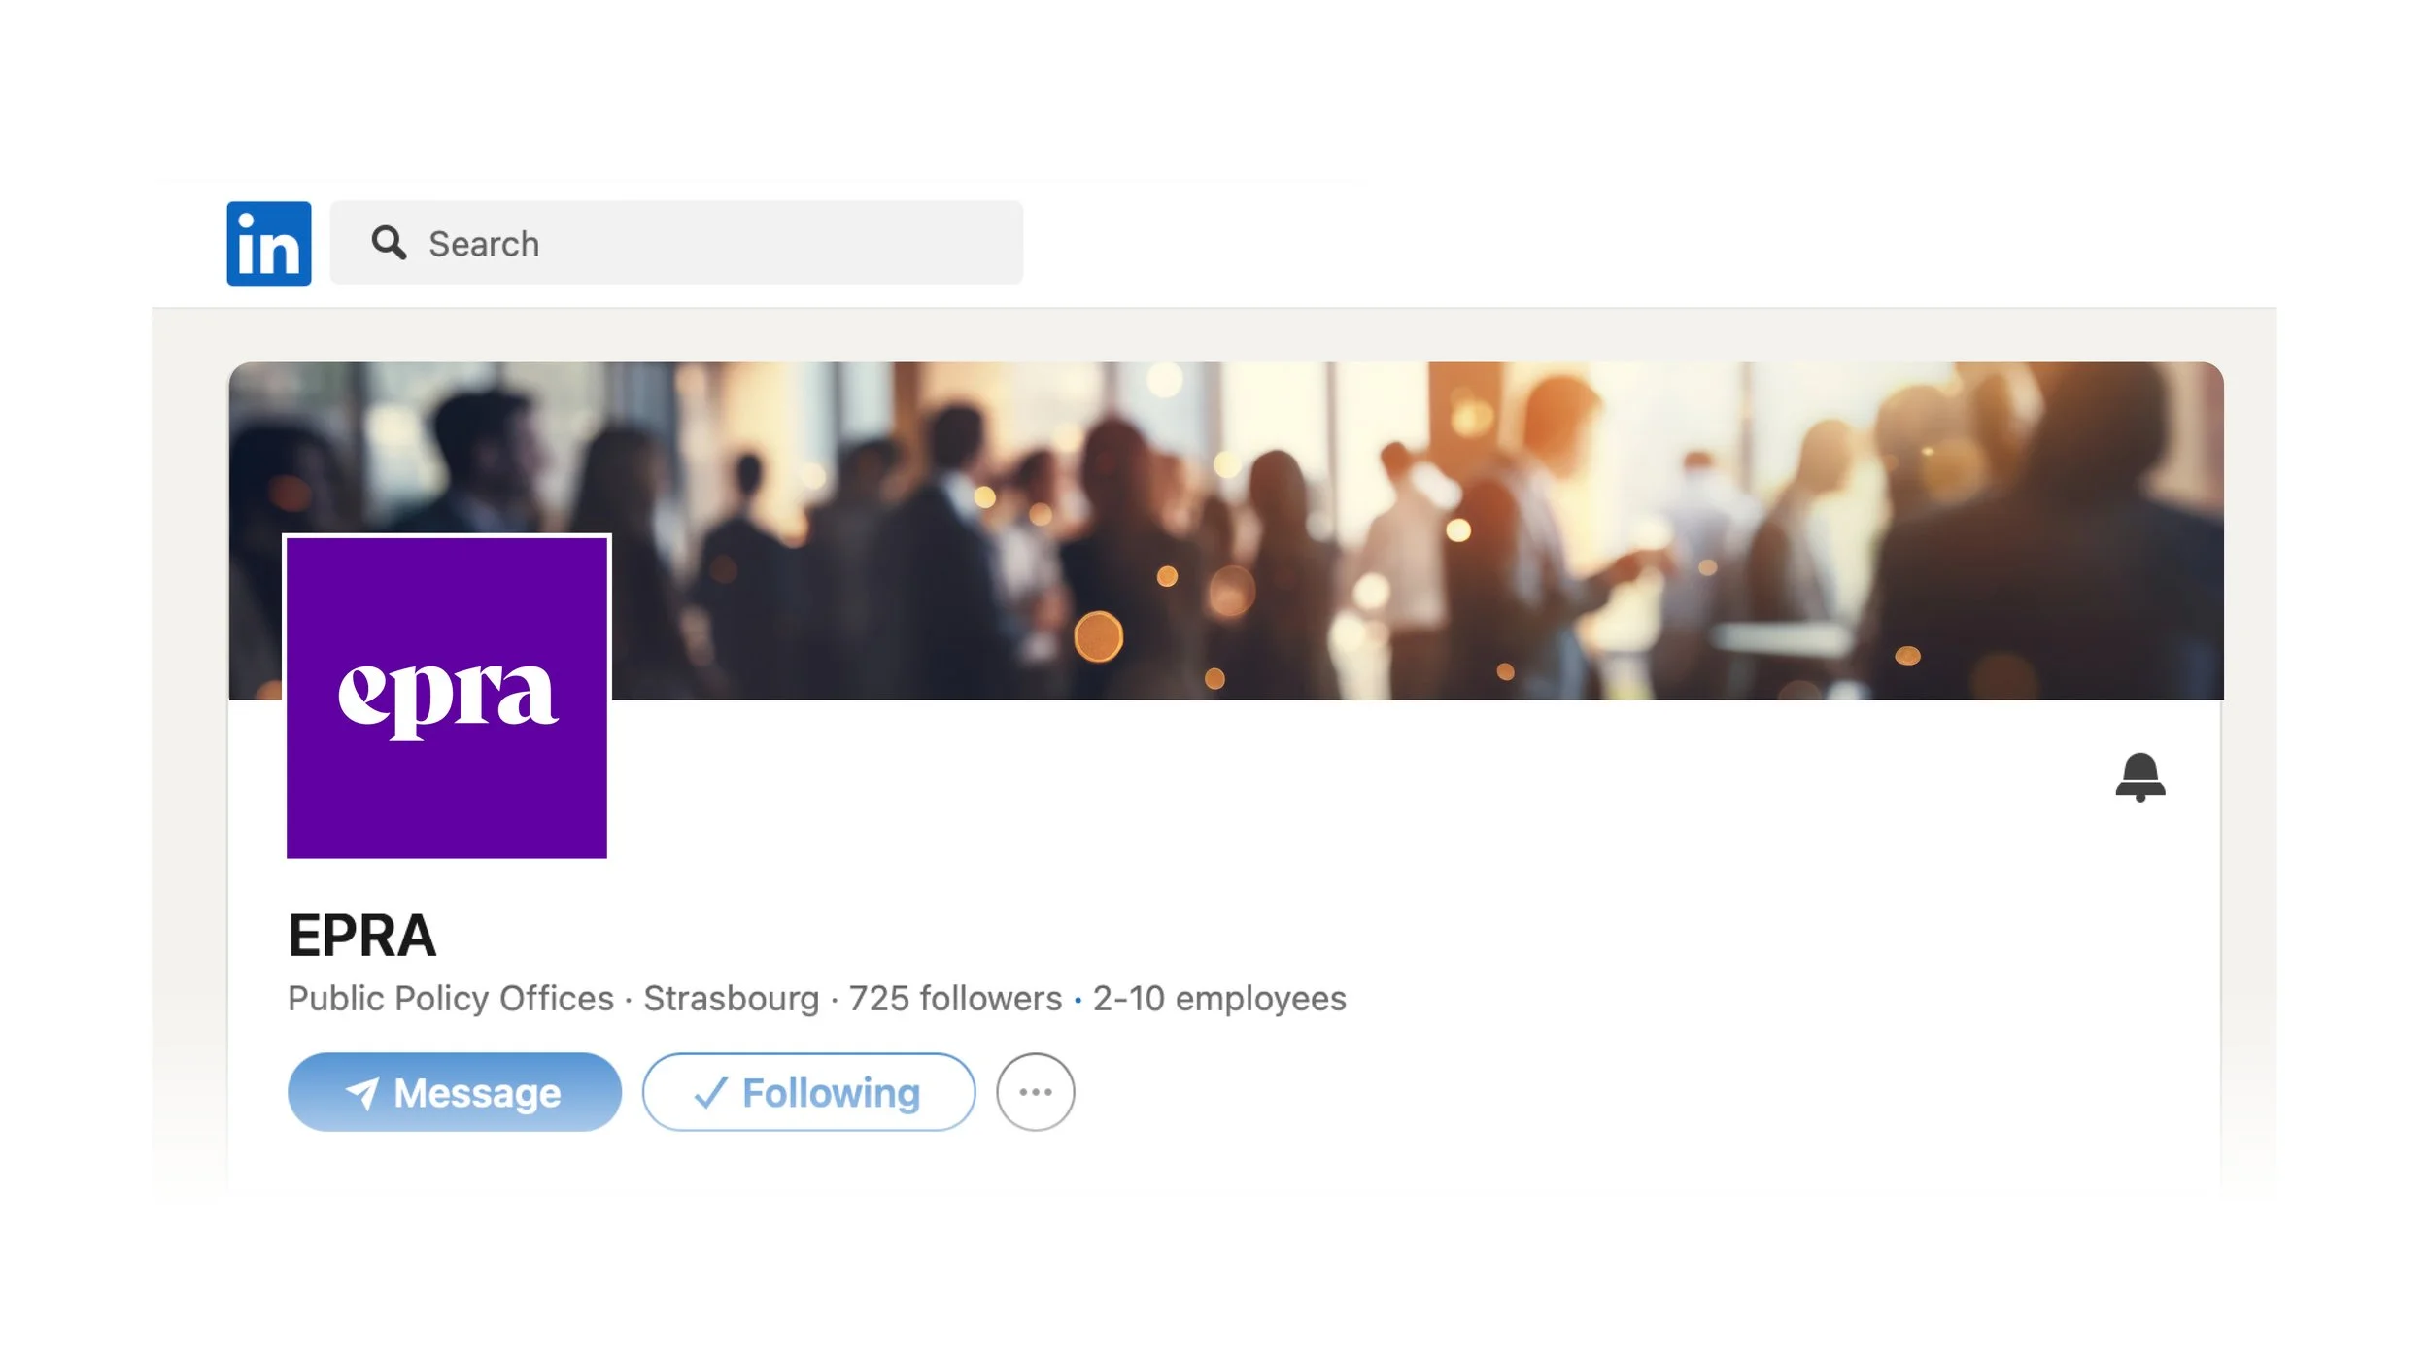The image size is (2429, 1366).
Task: Click the blue dot before 2-10 employees
Action: coord(1078,1000)
